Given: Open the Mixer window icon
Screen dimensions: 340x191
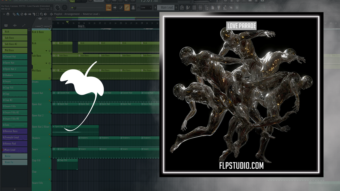Looking at the screenshot, I should 201,8.
